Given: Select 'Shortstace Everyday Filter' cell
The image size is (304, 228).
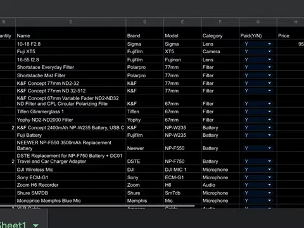Looking at the screenshot, I should [71, 67].
